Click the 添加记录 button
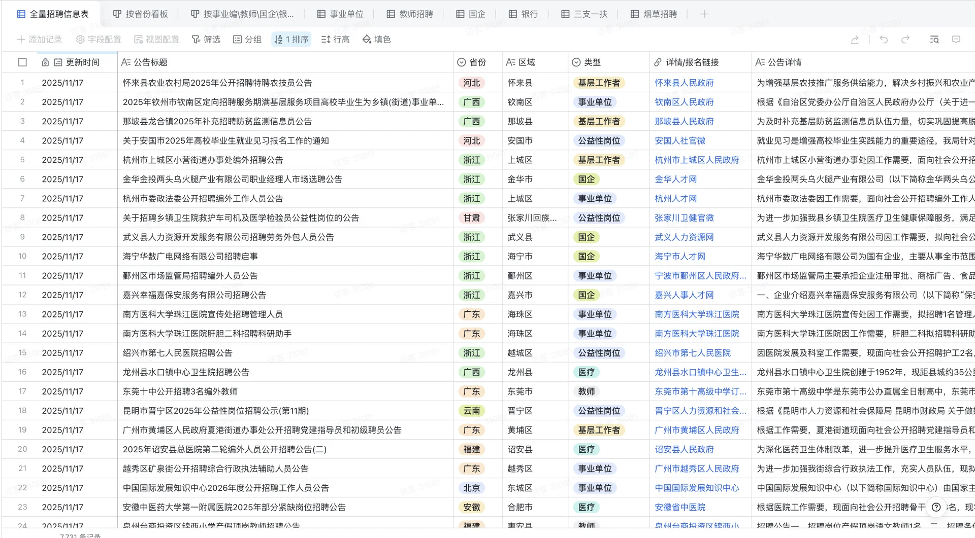The width and height of the screenshot is (975, 538). pos(40,39)
